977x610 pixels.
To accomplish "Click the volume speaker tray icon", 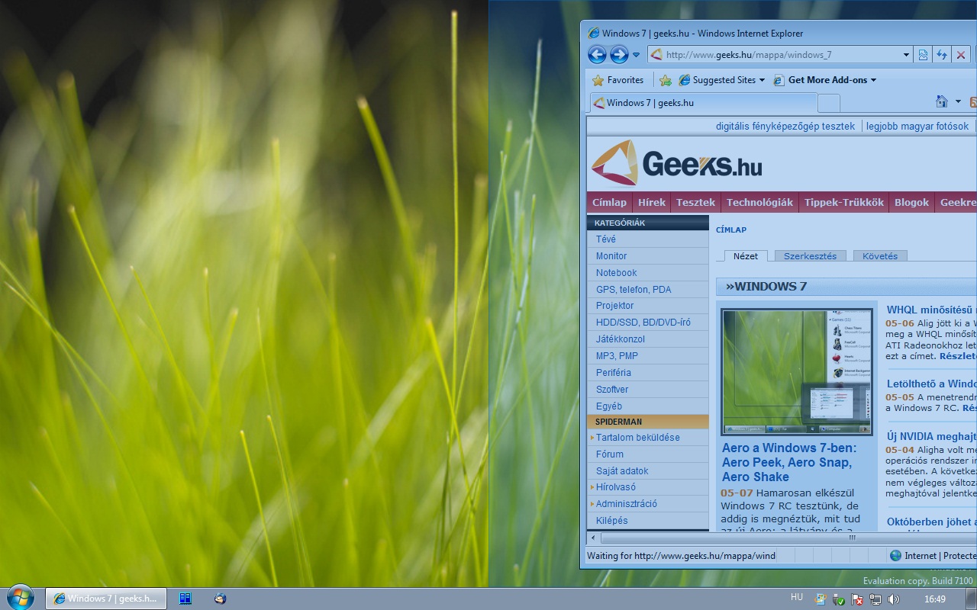I will 894,599.
